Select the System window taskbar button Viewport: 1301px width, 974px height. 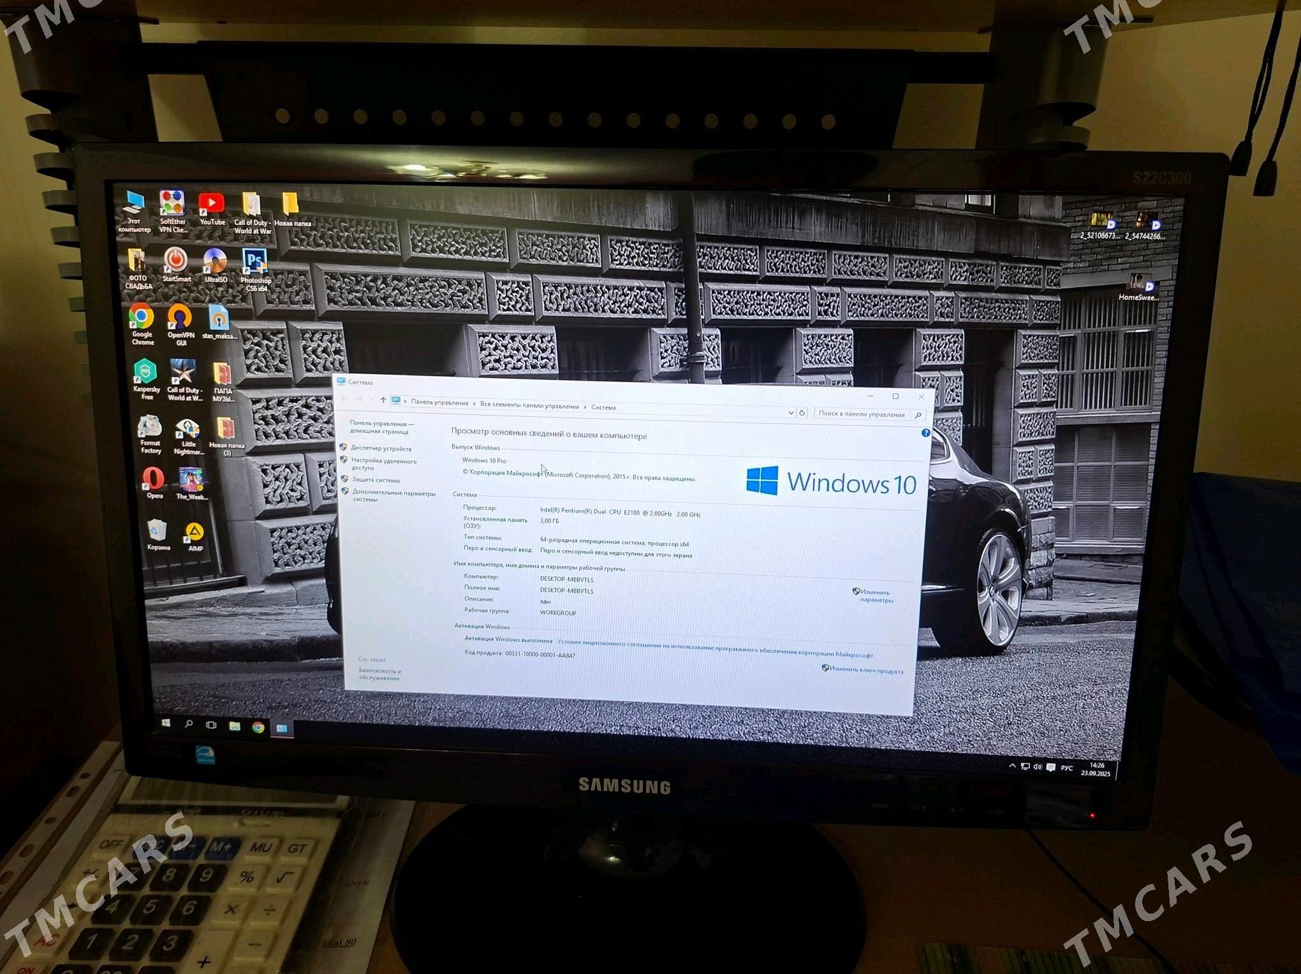coord(282,728)
